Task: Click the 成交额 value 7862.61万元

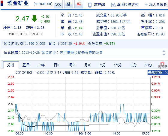Action: 120,22
